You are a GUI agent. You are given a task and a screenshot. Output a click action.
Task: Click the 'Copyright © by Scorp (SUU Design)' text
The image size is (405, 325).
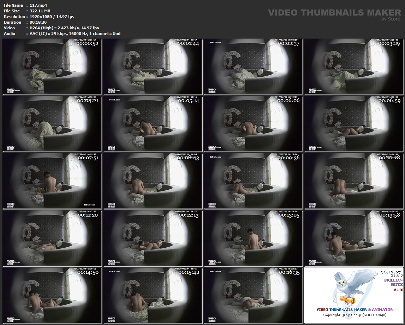355,315
